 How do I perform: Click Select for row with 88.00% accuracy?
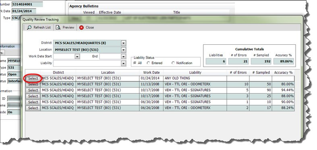[x=33, y=96]
